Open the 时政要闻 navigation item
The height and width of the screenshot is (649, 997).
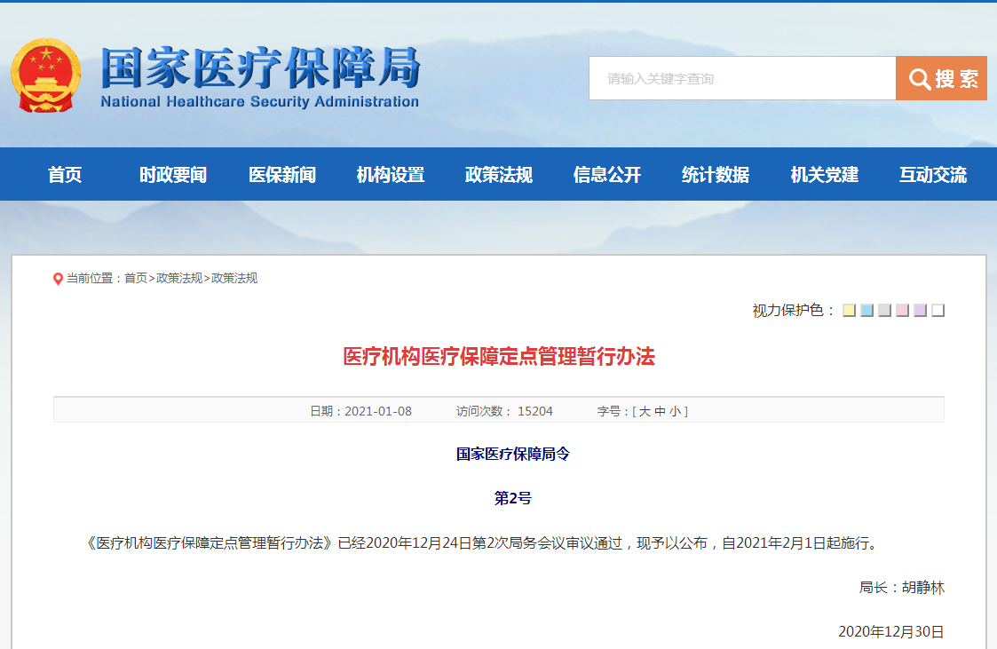[x=173, y=175]
